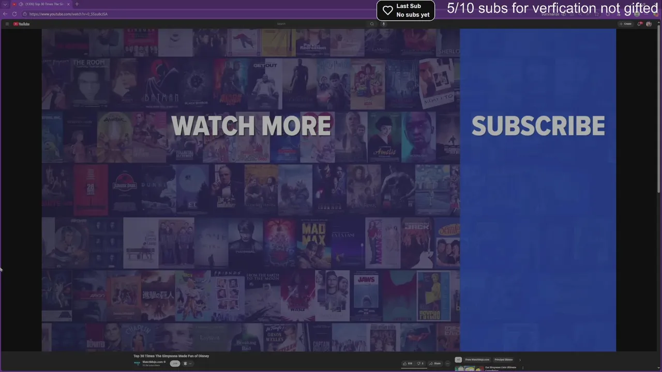Click the browser address bar URL
Image resolution: width=662 pixels, height=372 pixels.
pos(68,14)
